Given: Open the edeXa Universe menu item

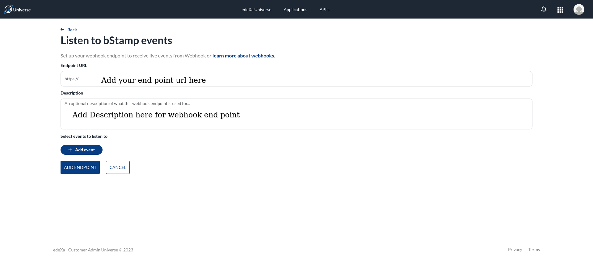Looking at the screenshot, I should pyautogui.click(x=256, y=10).
